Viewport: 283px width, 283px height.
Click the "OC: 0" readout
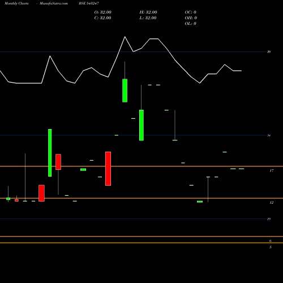(191, 12)
